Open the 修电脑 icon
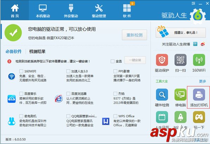The height and width of the screenshot is (144, 210). pos(181,95)
